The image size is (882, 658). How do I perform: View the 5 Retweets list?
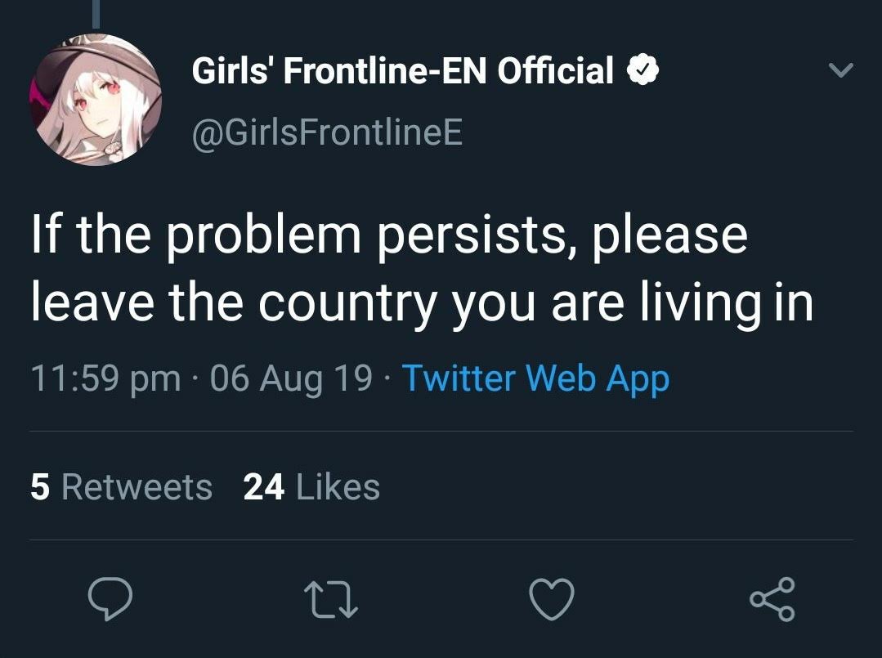(122, 486)
